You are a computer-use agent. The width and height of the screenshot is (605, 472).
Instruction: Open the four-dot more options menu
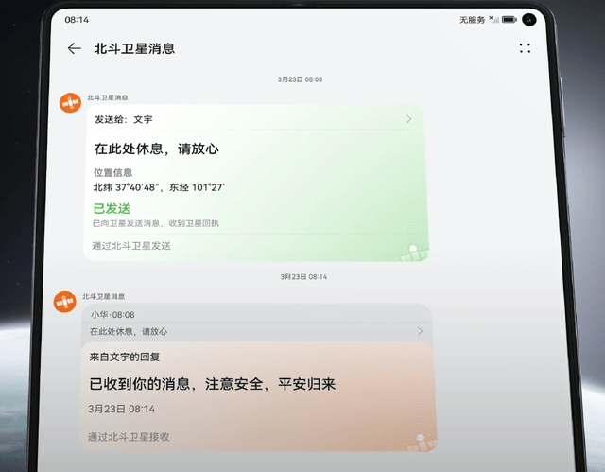click(x=525, y=48)
